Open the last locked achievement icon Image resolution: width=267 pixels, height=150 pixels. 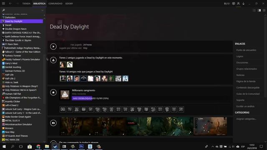coord(181,109)
